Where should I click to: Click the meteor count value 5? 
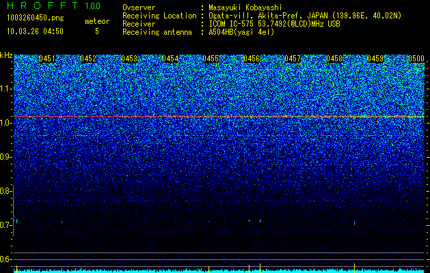(97, 31)
